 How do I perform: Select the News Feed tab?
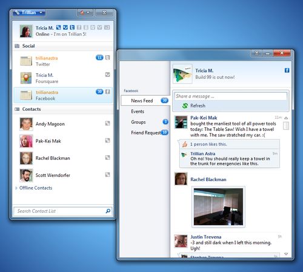point(145,101)
